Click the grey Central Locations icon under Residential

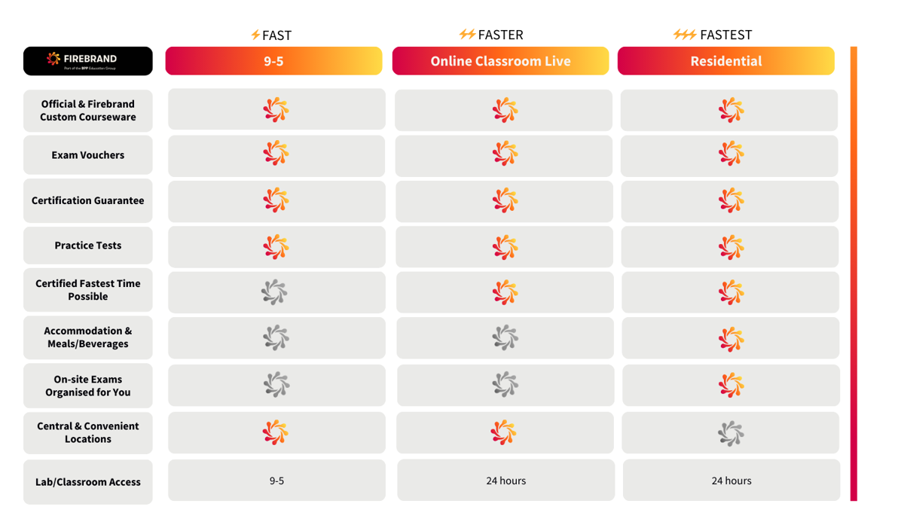[x=731, y=433]
